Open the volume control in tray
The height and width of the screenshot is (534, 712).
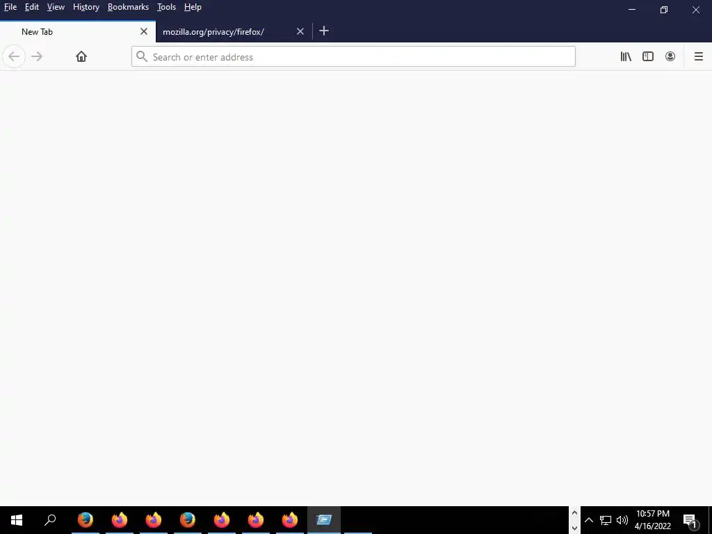click(622, 520)
